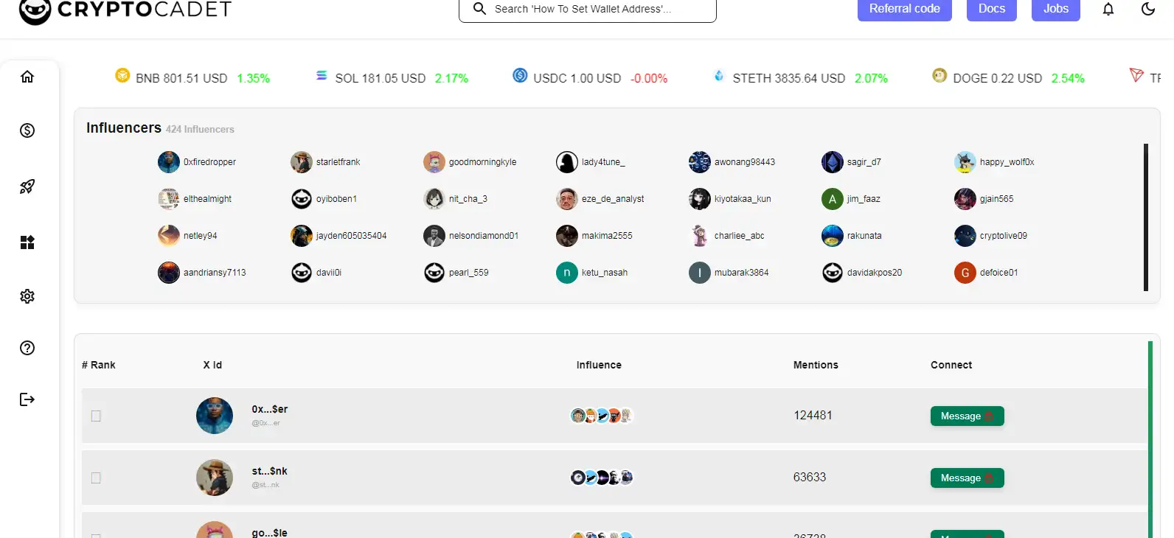Message the 0x...$er influencer

pyautogui.click(x=967, y=416)
